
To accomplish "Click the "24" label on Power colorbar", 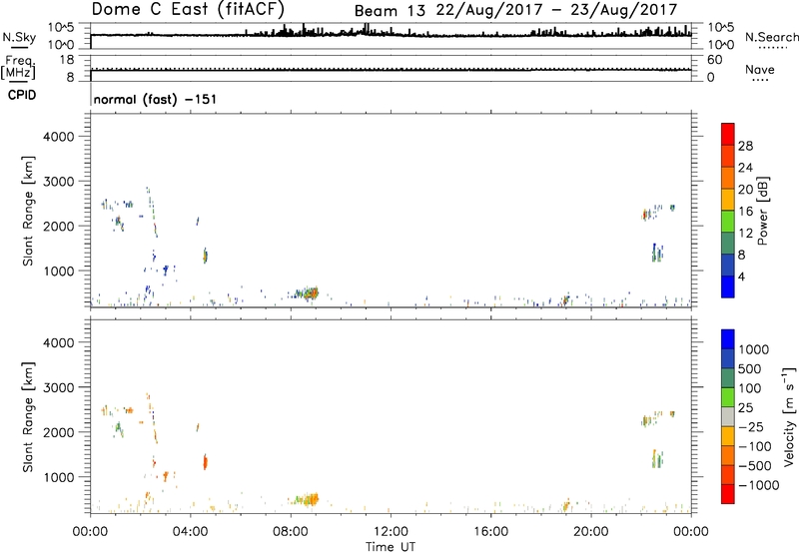I will pos(745,168).
